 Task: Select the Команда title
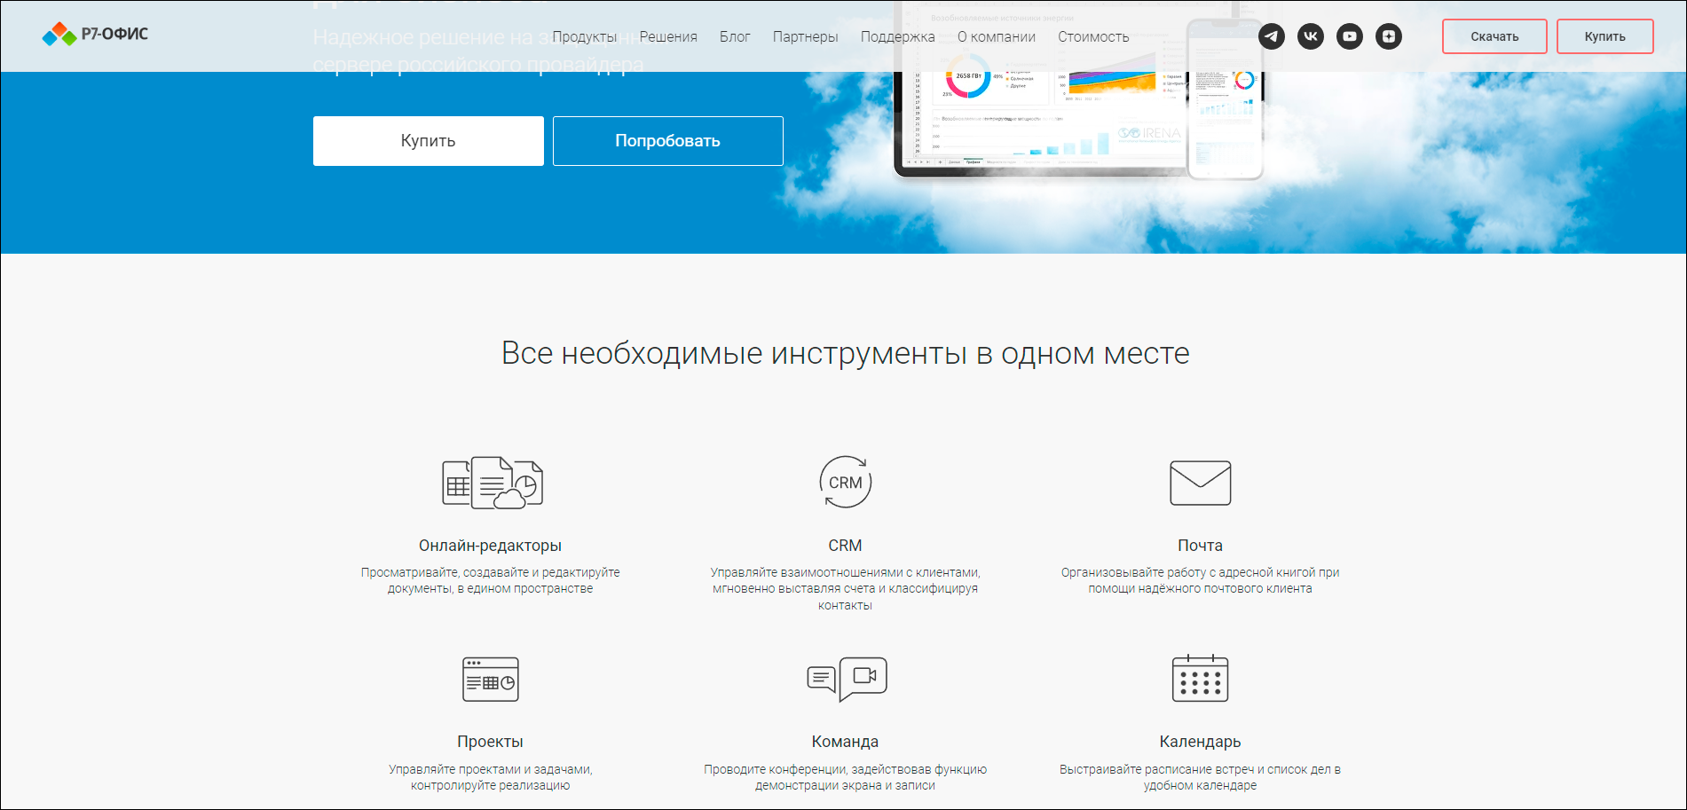point(846,742)
